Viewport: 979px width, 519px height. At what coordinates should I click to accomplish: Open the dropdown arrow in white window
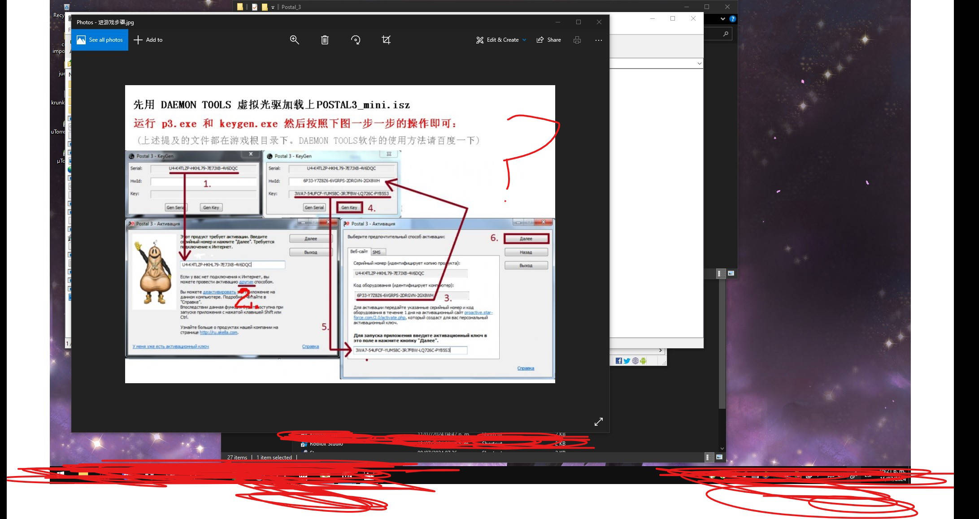tap(699, 64)
